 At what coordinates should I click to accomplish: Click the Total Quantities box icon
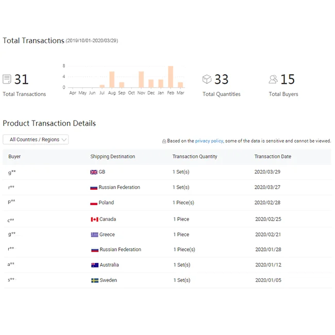pos(207,79)
